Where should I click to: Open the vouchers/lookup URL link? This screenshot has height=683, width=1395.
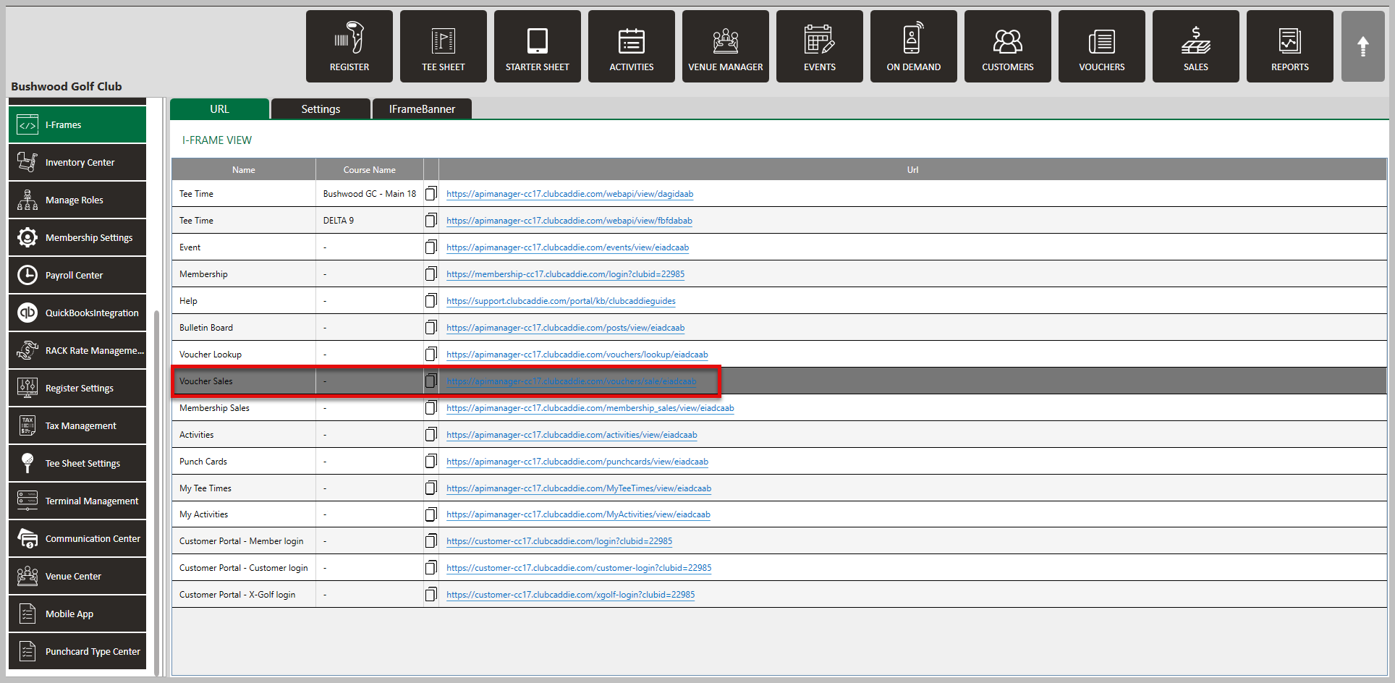577,355
